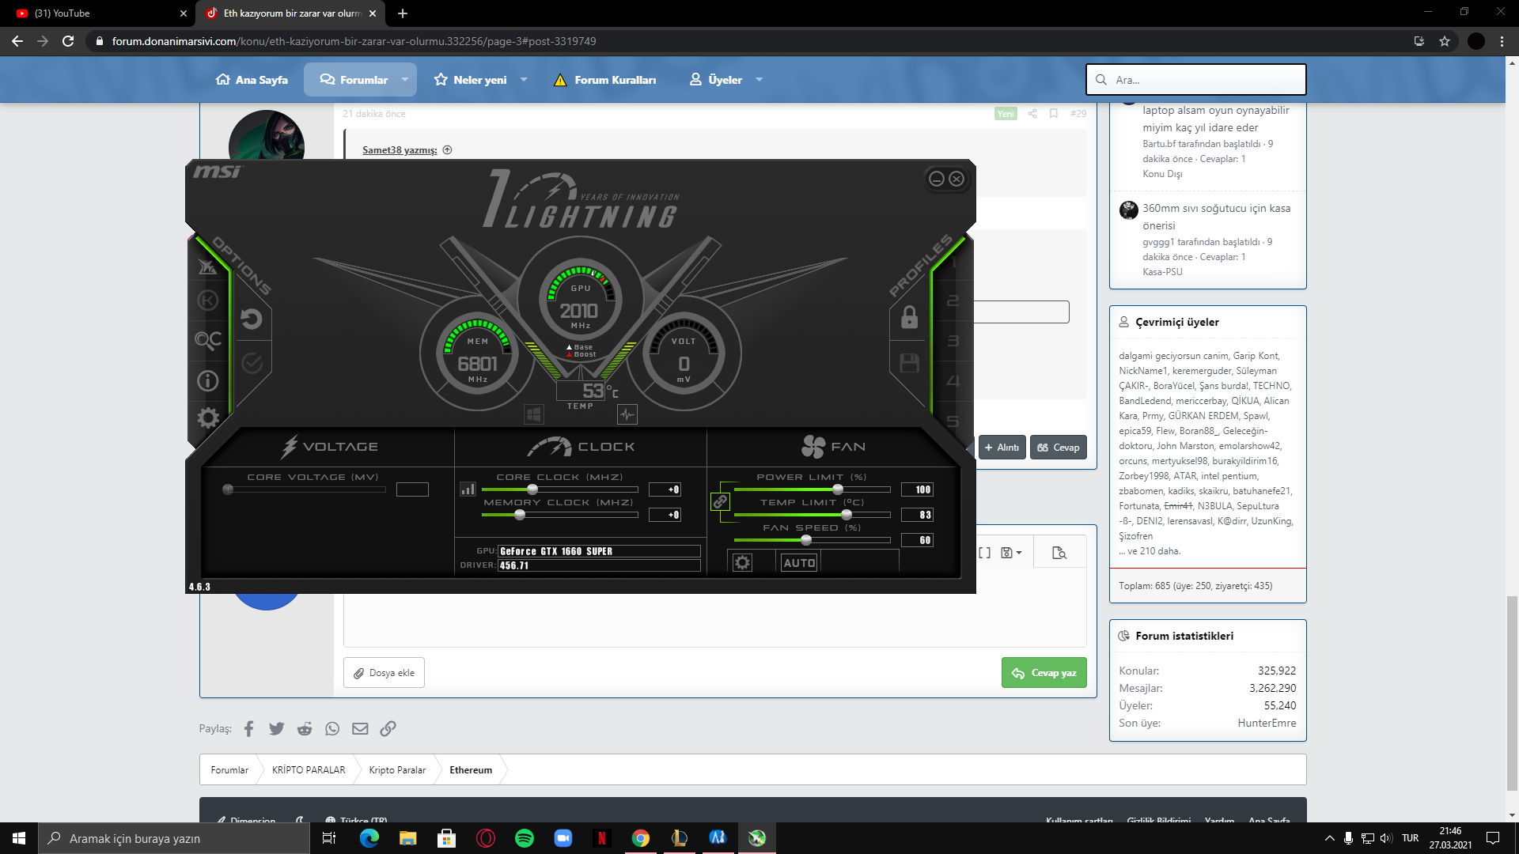Open Afterburner settings gear in Options sidebar

coord(208,418)
